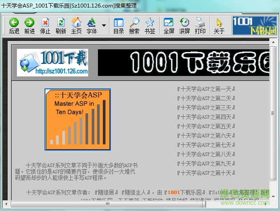
Task: Show the 目录 (Contents) panel icon
Action: click(118, 23)
